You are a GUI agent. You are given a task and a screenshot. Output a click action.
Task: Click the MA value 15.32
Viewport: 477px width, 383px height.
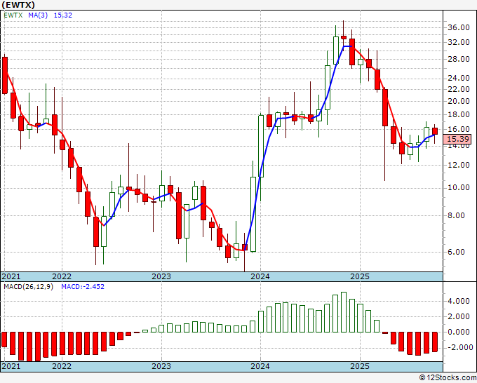coord(63,15)
